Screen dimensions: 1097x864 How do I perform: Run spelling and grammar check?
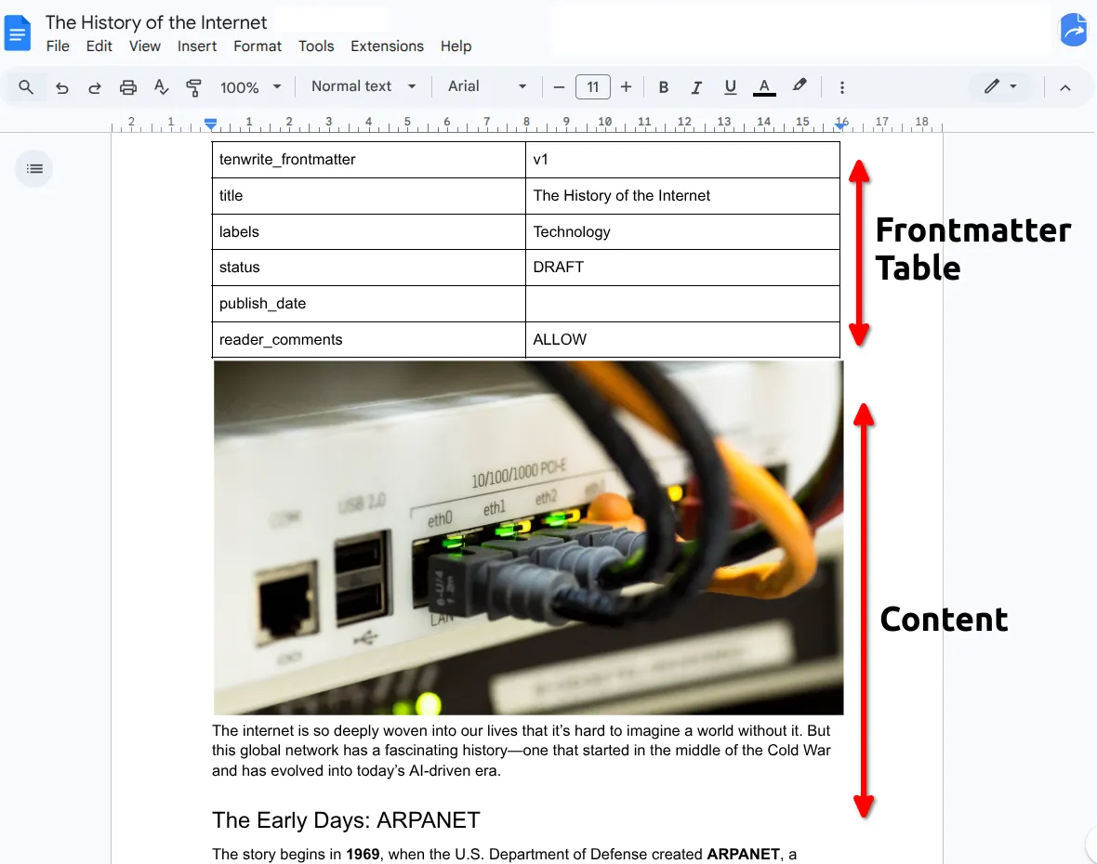tap(161, 86)
